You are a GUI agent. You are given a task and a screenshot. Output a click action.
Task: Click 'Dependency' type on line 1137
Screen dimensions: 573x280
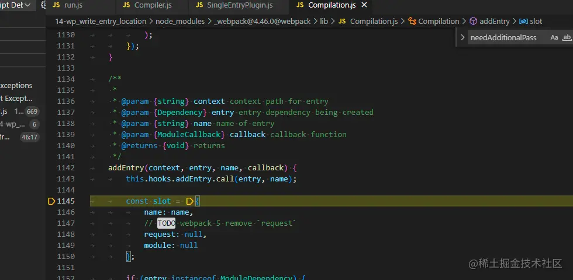[180, 112]
